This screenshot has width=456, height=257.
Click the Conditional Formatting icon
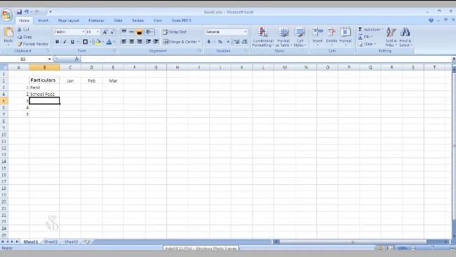tap(263, 32)
